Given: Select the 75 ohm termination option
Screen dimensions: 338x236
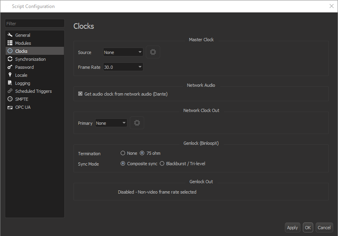Looking at the screenshot, I should click(x=142, y=153).
